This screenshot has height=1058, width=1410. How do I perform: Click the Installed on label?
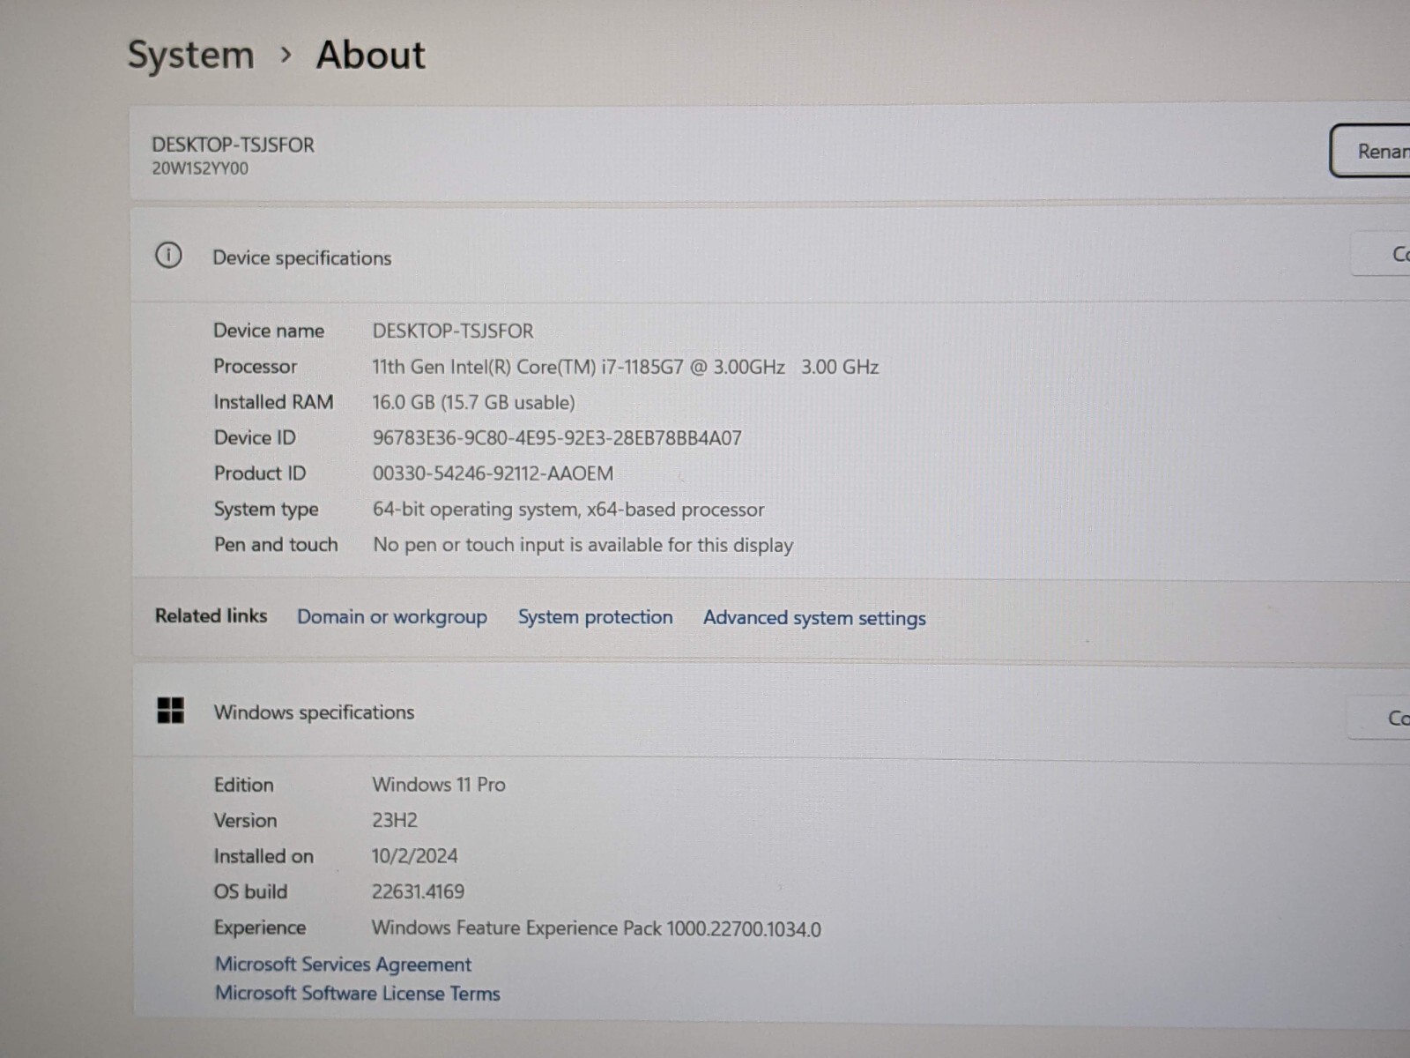tap(263, 856)
